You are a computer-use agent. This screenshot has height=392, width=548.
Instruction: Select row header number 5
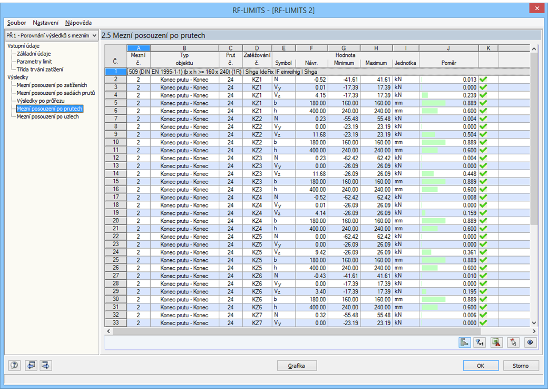click(116, 103)
